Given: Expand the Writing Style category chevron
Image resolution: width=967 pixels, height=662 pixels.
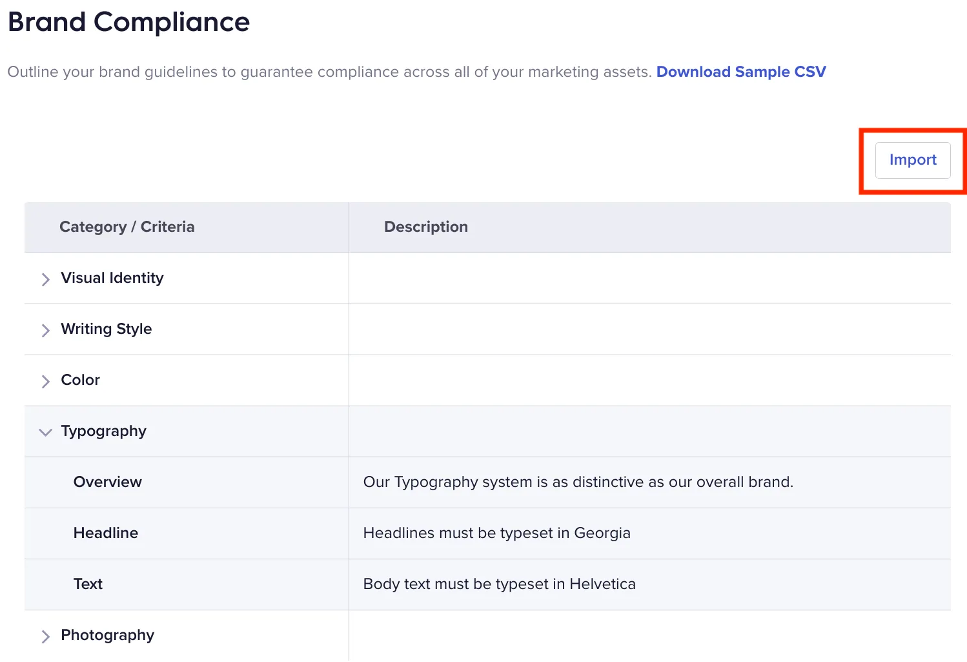Looking at the screenshot, I should click(45, 330).
